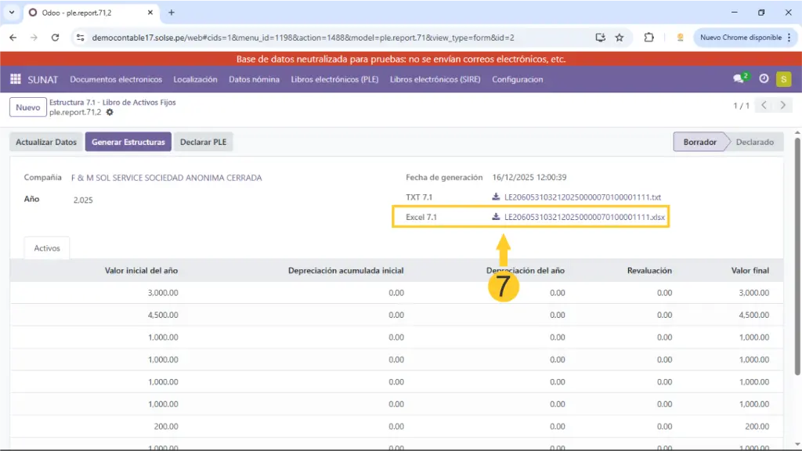Open the gear actions menu beside ple.report.71,2

110,113
